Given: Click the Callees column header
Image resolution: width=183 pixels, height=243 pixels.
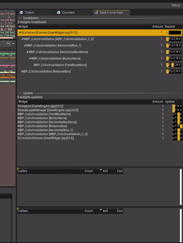Looking at the screenshot, I should click(x=23, y=211).
